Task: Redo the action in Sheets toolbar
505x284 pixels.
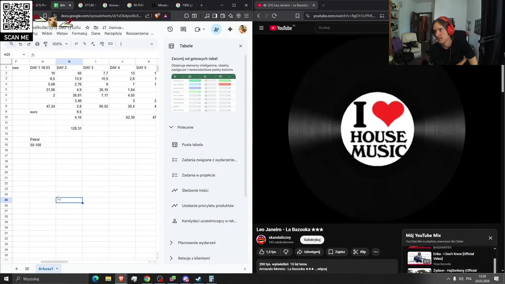Action: coord(28,44)
